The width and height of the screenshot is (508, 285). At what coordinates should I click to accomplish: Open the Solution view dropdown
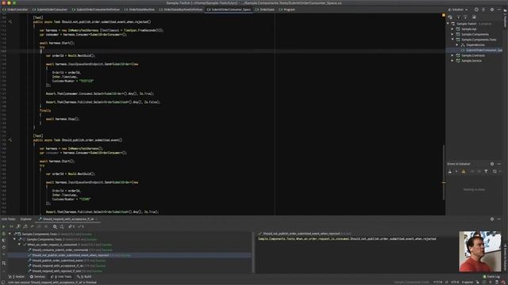tap(458, 9)
